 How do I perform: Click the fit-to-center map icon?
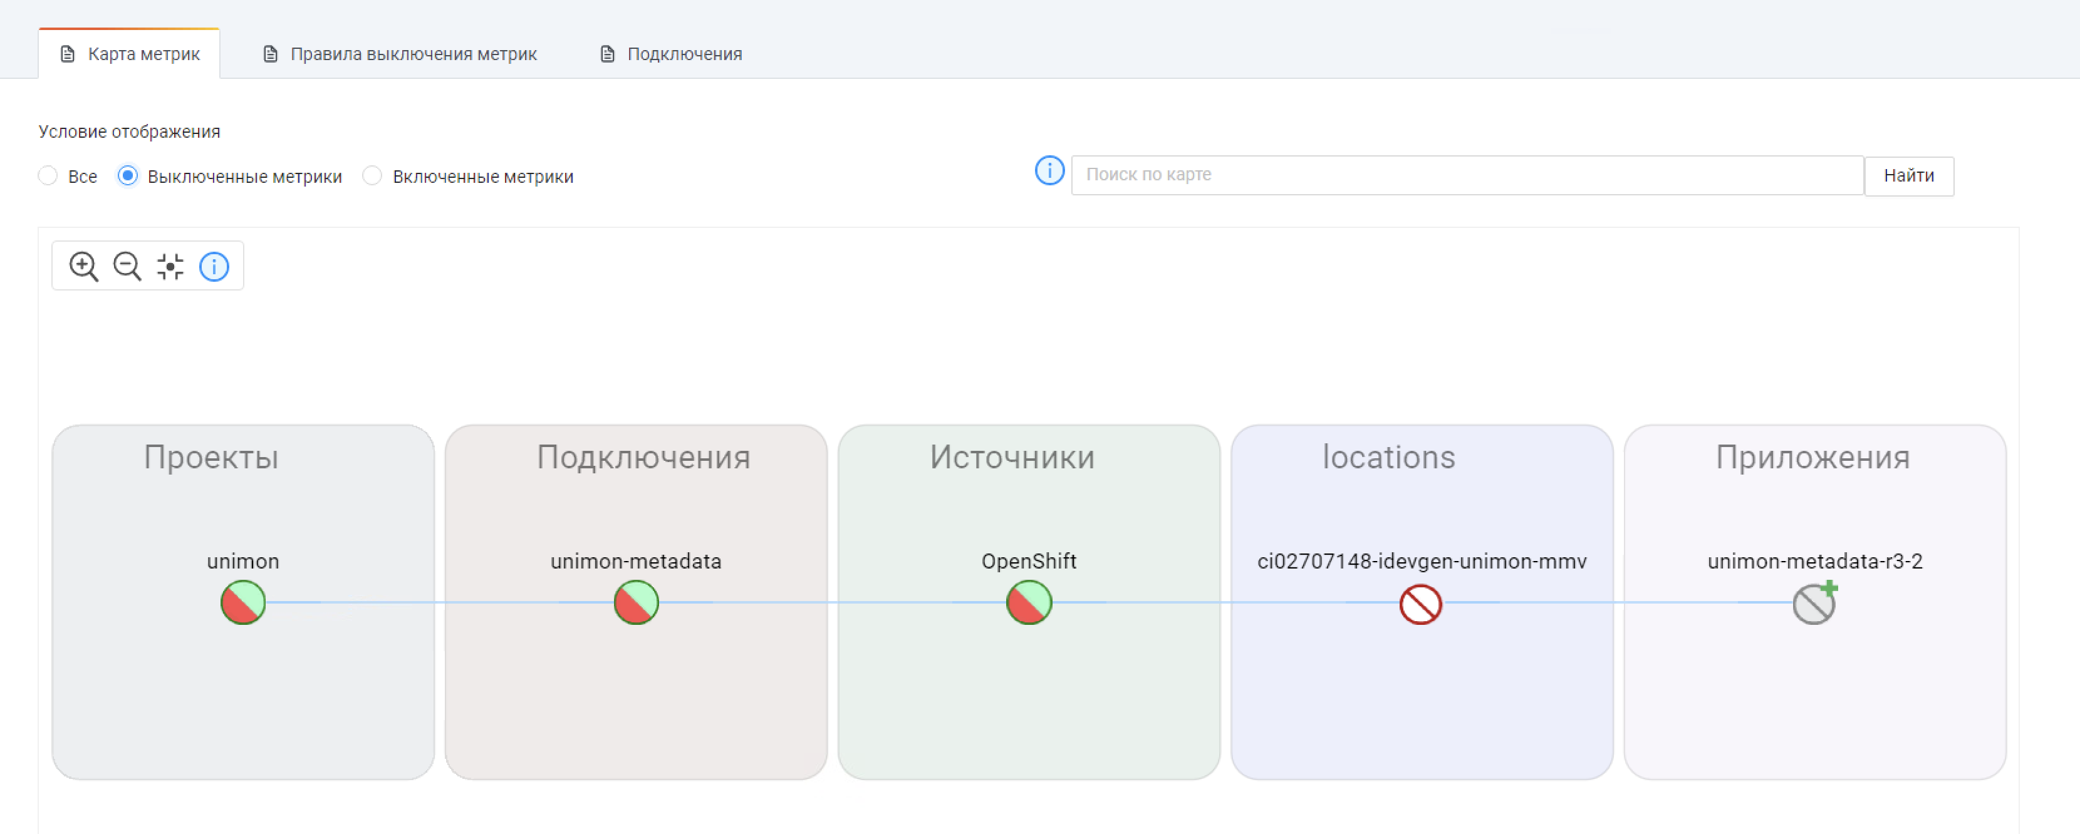click(x=170, y=266)
